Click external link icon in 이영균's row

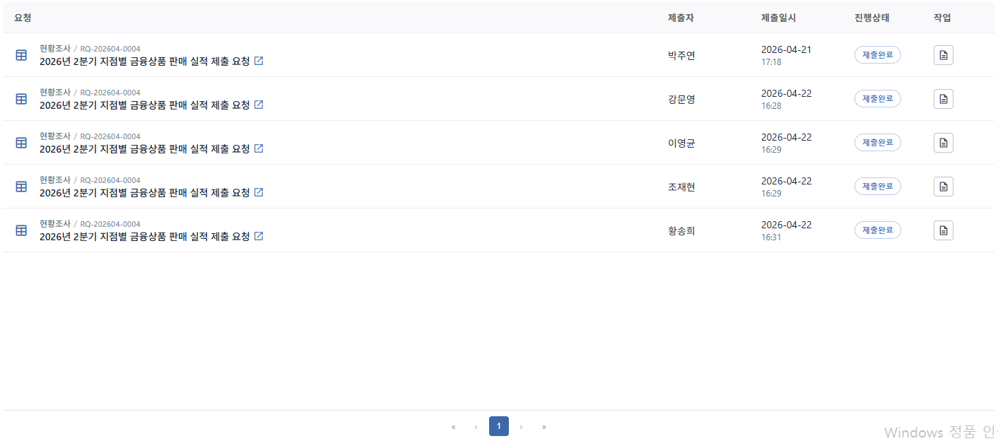pyautogui.click(x=259, y=148)
